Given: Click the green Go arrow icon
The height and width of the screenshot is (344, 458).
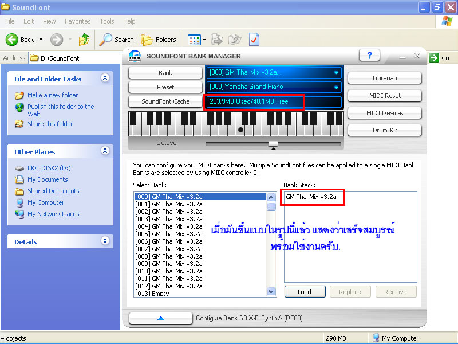Looking at the screenshot, I should pyautogui.click(x=434, y=58).
